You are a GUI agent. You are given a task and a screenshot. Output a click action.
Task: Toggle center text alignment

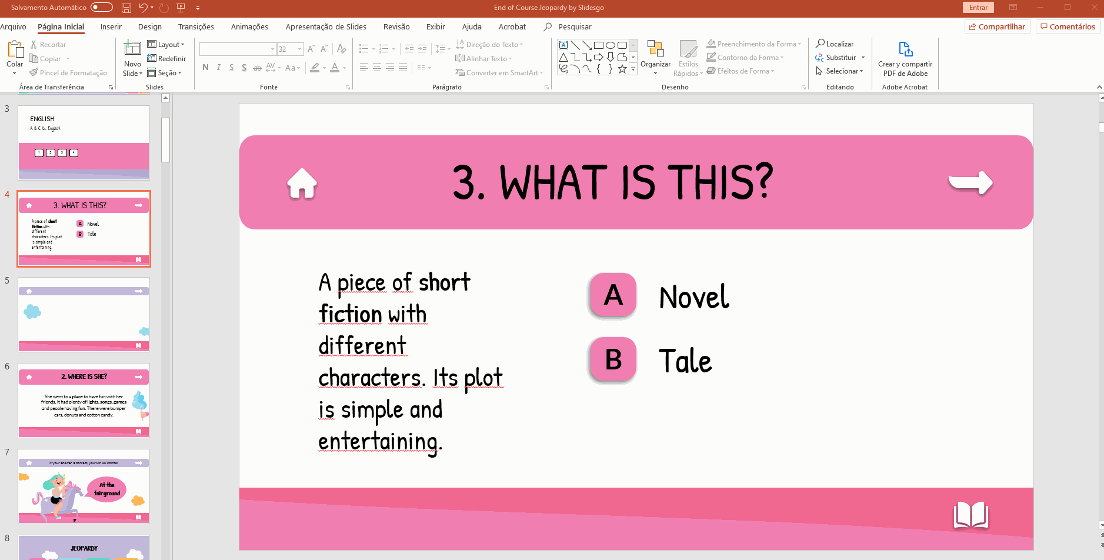click(x=377, y=68)
